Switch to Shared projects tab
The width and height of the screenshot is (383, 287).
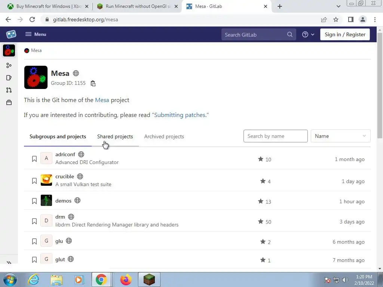click(x=115, y=137)
